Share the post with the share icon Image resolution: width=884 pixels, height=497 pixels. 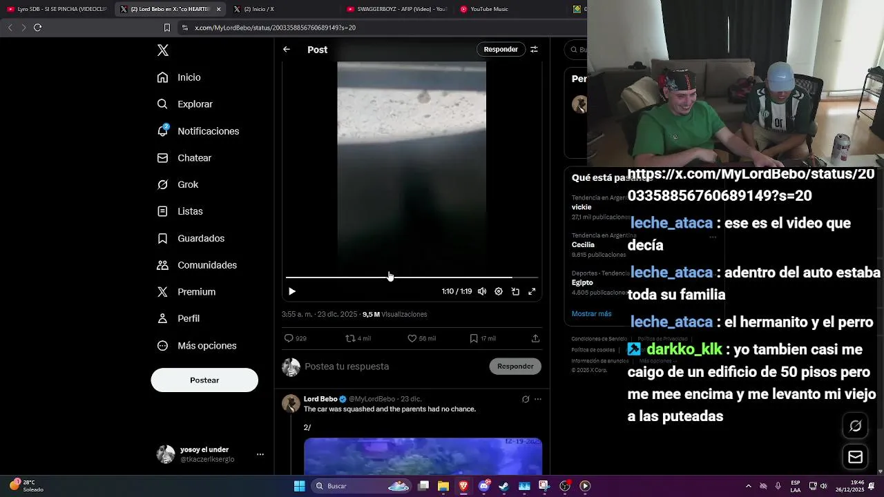click(x=535, y=338)
